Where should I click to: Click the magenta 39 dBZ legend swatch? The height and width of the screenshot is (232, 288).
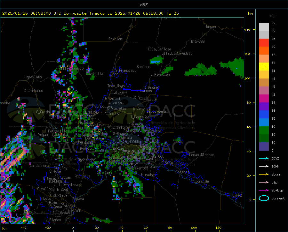click(264, 99)
